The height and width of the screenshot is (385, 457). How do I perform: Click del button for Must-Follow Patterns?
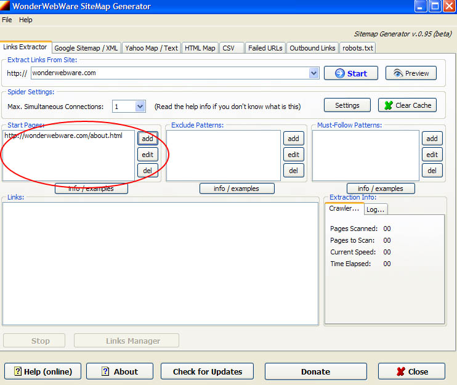(432, 171)
